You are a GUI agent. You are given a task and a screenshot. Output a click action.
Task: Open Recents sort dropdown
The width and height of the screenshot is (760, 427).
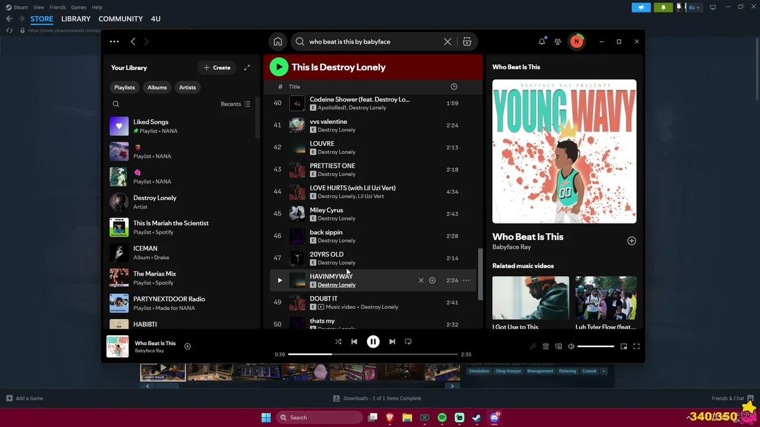[236, 104]
